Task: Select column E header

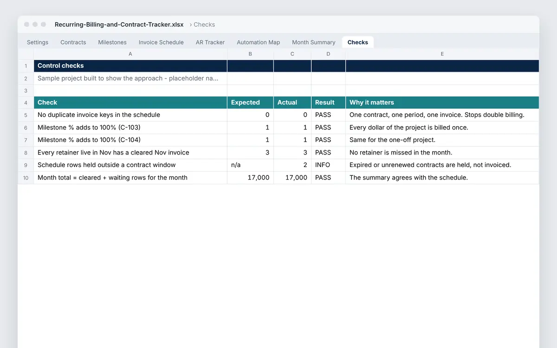Action: tap(442, 54)
